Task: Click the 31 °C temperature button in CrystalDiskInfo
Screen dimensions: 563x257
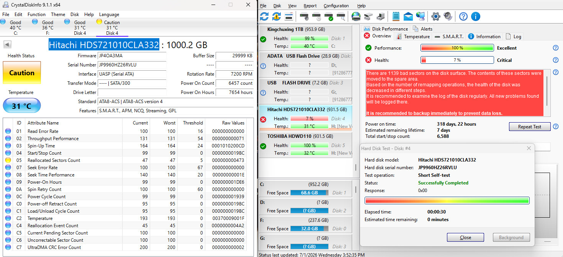Action: point(22,106)
